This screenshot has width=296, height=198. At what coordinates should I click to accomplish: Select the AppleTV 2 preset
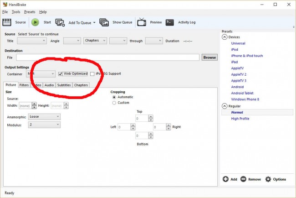pyautogui.click(x=239, y=74)
